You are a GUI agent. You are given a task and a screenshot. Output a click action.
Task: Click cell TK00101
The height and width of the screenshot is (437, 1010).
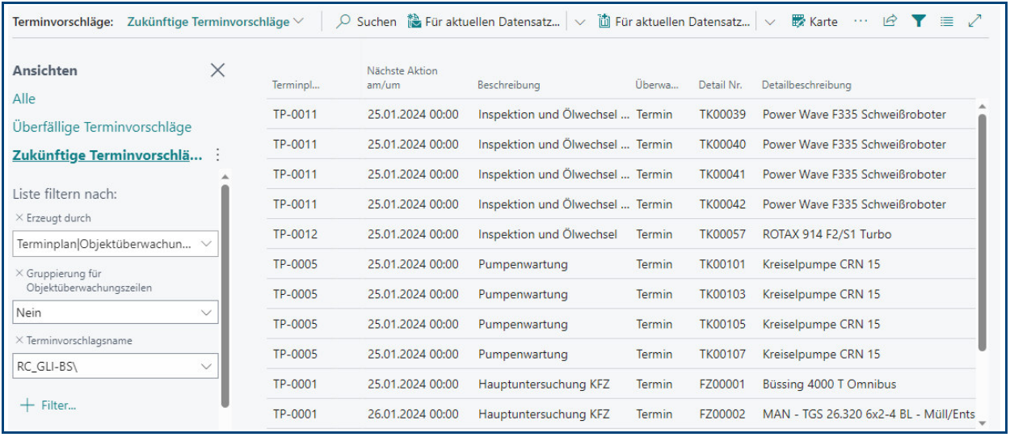click(722, 264)
